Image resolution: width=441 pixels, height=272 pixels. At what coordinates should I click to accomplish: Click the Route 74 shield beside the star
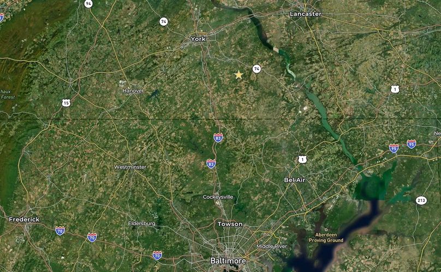coord(256,69)
